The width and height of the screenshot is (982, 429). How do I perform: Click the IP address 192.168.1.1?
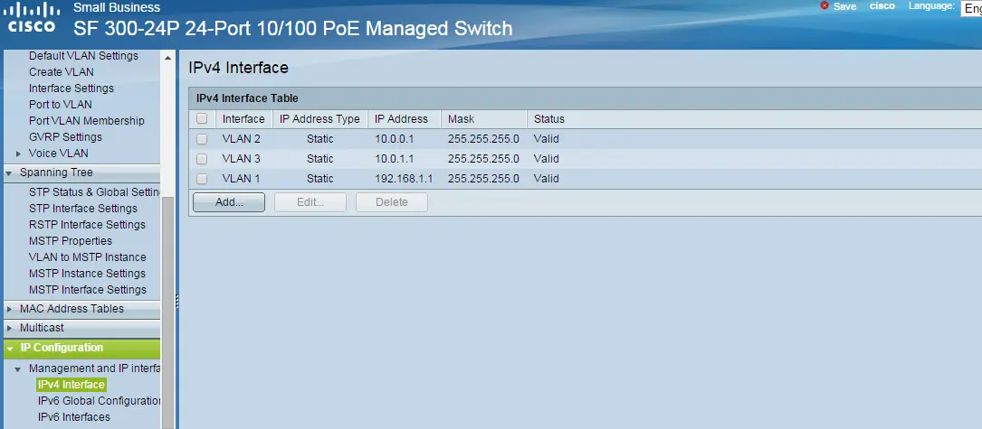click(x=404, y=179)
